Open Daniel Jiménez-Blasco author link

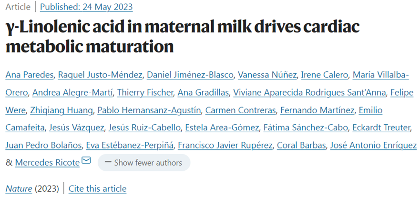190,75
